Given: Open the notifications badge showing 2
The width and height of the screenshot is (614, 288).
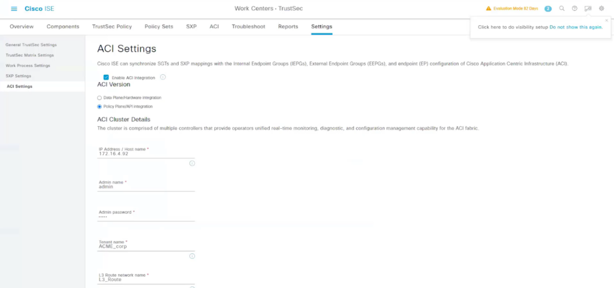Looking at the screenshot, I should [x=548, y=8].
